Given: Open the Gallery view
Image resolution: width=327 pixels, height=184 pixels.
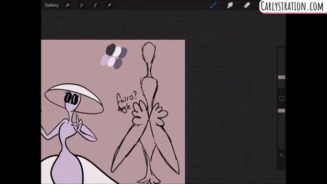Looking at the screenshot, I should point(52,5).
